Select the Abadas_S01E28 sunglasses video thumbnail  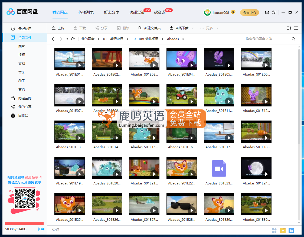tap(182, 204)
